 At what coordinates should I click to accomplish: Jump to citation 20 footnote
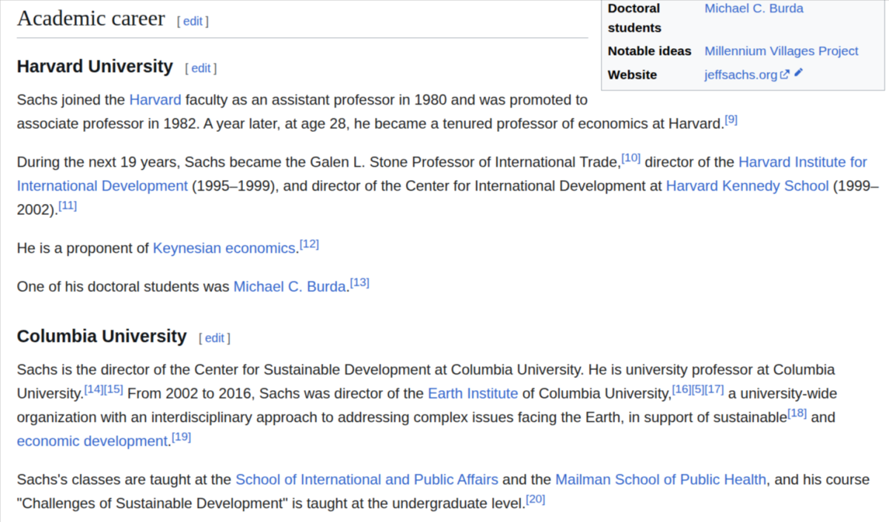(x=535, y=500)
